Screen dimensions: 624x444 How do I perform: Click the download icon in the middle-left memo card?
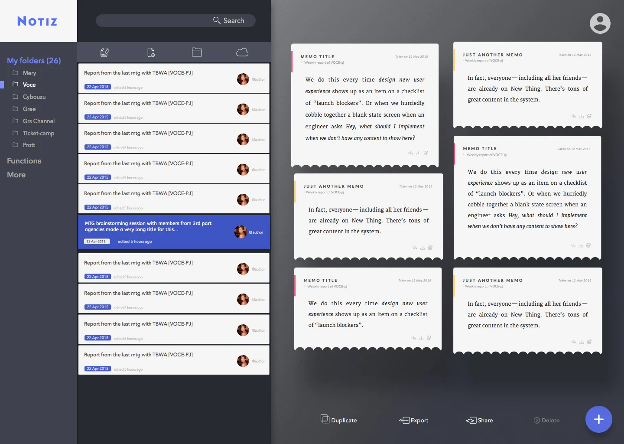coord(422,248)
